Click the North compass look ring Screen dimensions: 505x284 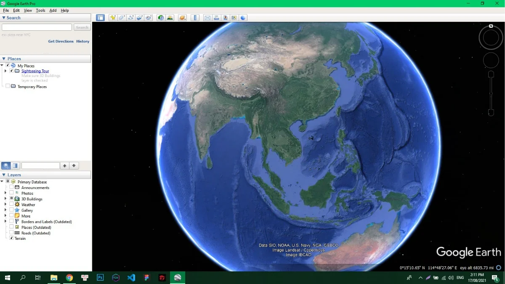click(491, 38)
